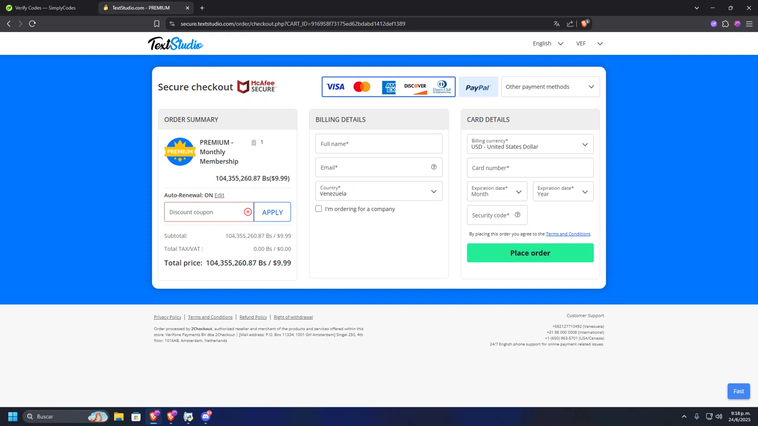Click the Premium membership badge
758x426 pixels.
(180, 151)
